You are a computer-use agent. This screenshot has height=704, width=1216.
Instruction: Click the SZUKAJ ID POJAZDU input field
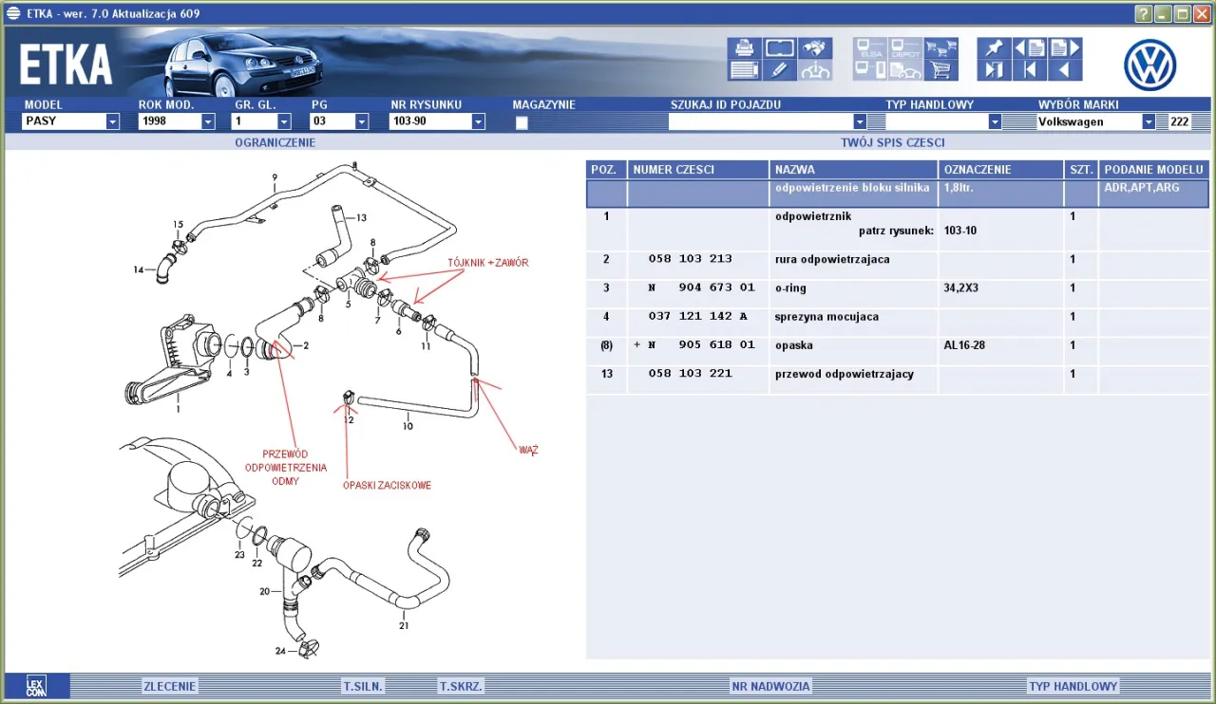[x=760, y=121]
